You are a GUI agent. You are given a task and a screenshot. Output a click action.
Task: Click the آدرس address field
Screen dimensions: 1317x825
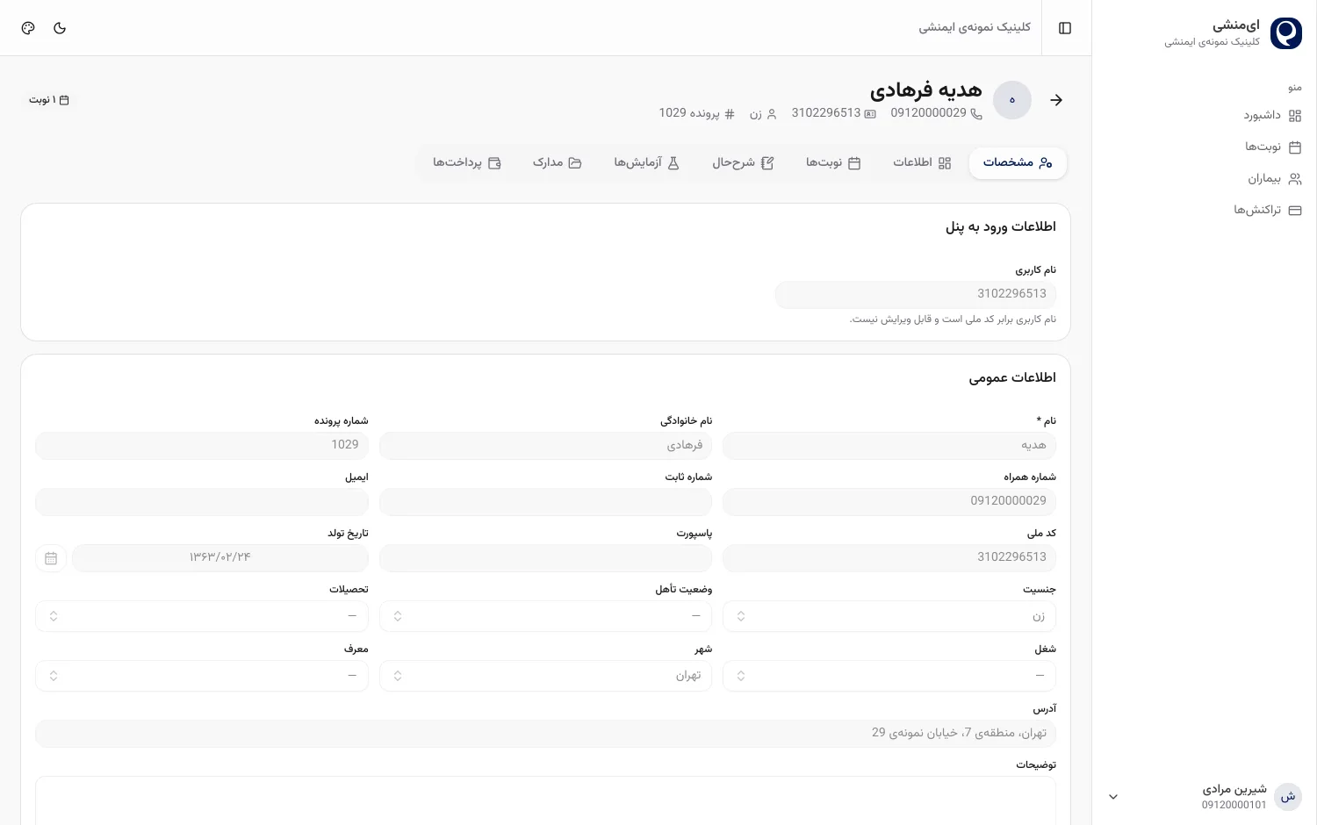[x=545, y=733]
